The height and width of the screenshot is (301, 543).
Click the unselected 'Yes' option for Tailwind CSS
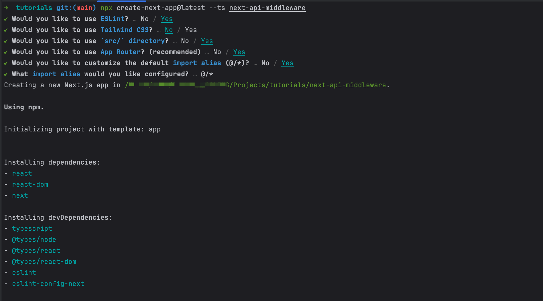tap(191, 30)
